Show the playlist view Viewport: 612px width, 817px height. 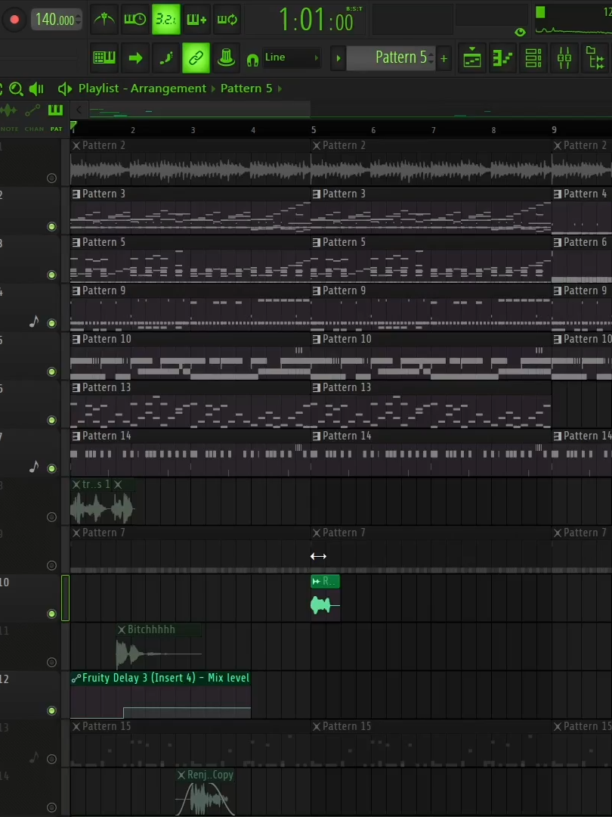pos(472,57)
